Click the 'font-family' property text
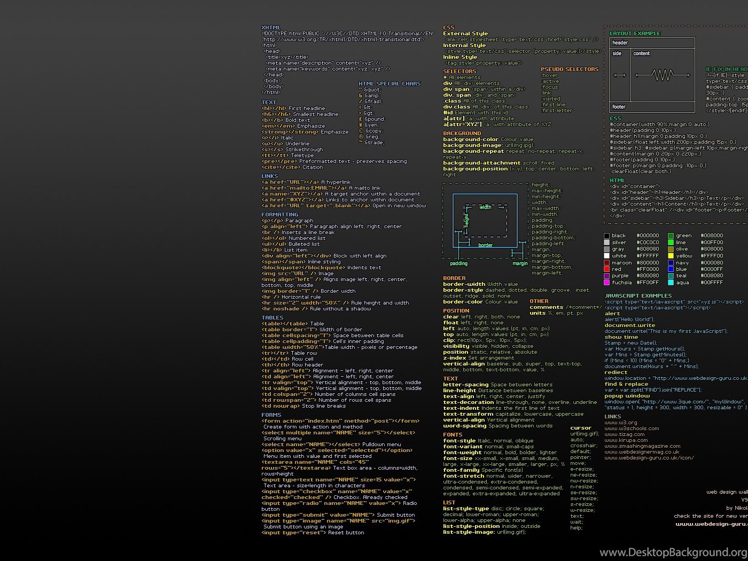 pyautogui.click(x=461, y=470)
